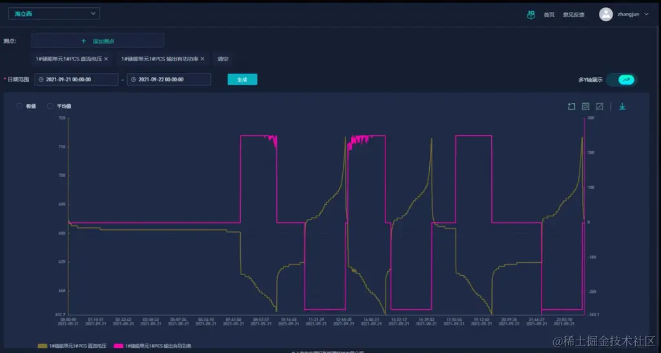This screenshot has width=661, height=353.
Task: Click the restore chart icon
Action: click(x=600, y=106)
